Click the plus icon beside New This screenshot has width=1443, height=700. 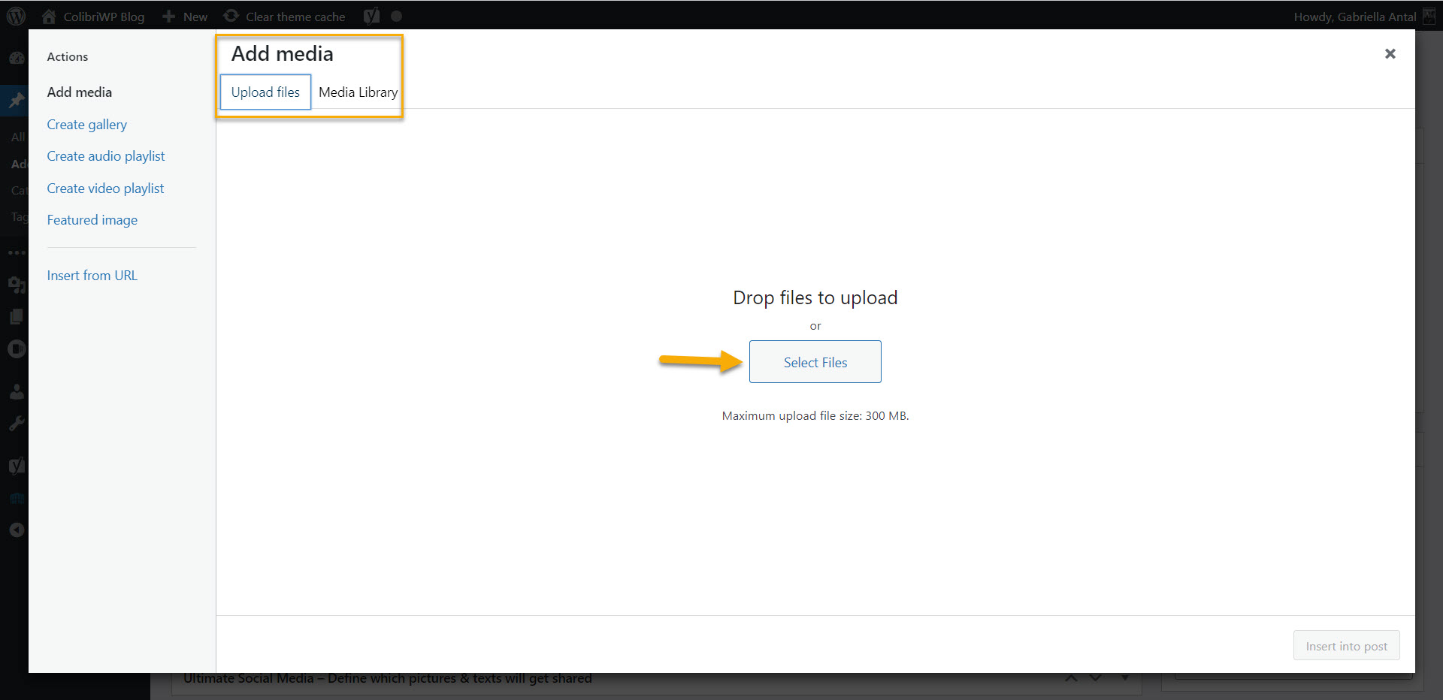pyautogui.click(x=169, y=16)
